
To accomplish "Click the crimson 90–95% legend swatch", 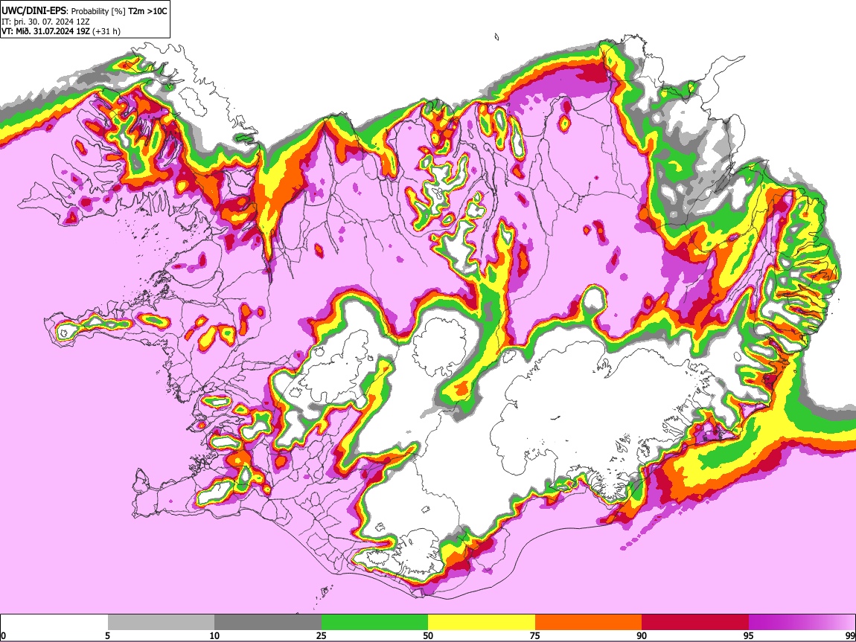I will [x=695, y=622].
